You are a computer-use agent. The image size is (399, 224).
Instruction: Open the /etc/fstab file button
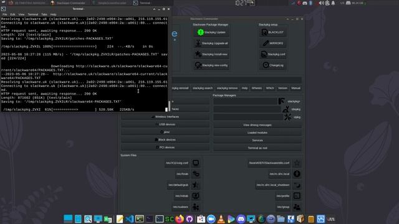tap(182, 174)
